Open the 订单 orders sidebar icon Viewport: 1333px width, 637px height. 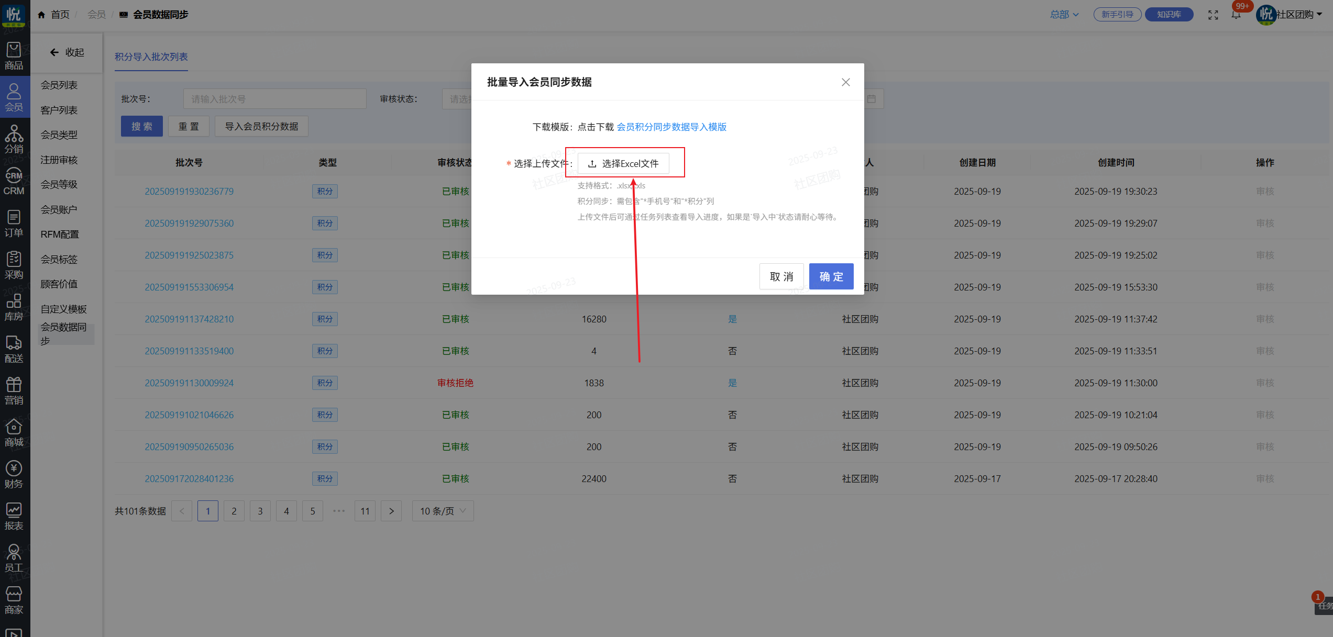[x=14, y=223]
